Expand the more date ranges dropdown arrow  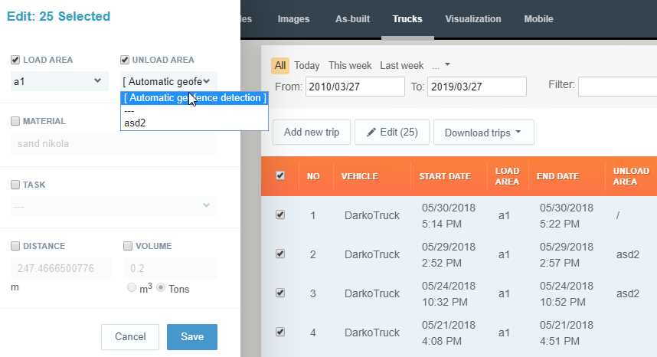point(447,64)
